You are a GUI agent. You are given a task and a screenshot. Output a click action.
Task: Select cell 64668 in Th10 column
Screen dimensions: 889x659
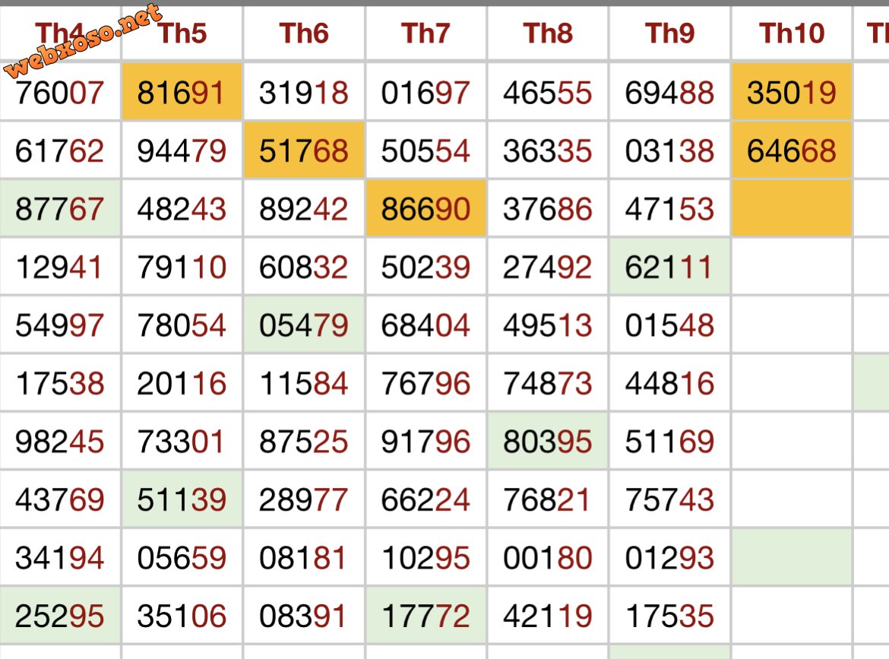792,150
